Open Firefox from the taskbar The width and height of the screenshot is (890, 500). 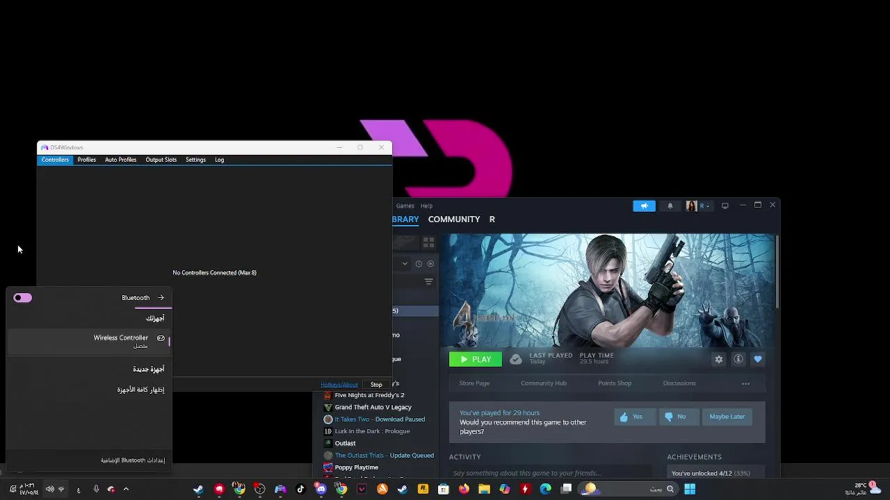coord(464,489)
